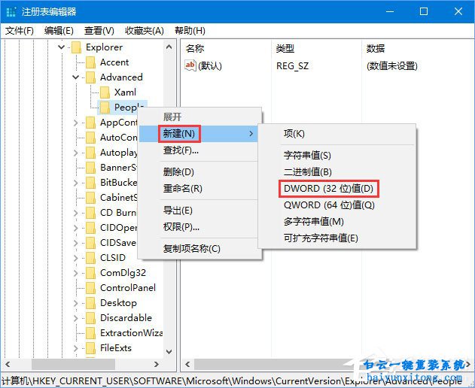
Task: Collapse the Explorer tree node
Action: (x=61, y=47)
